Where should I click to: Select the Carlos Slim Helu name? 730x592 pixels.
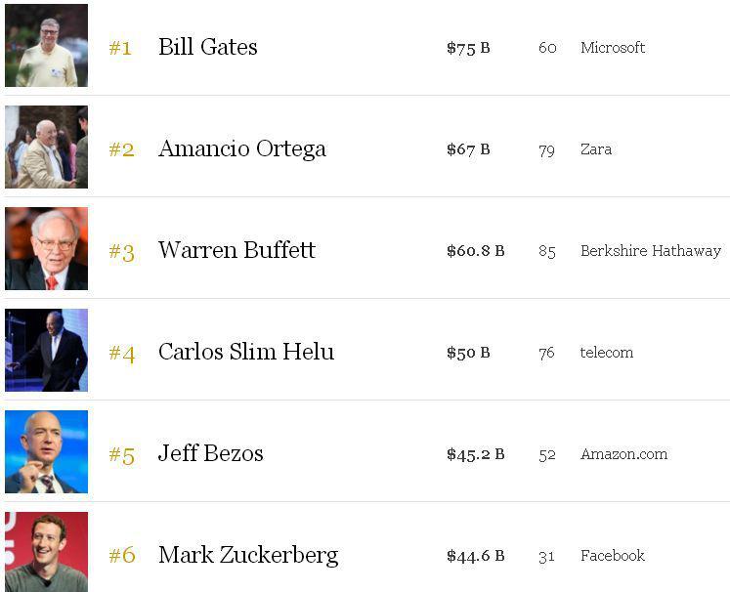click(246, 352)
